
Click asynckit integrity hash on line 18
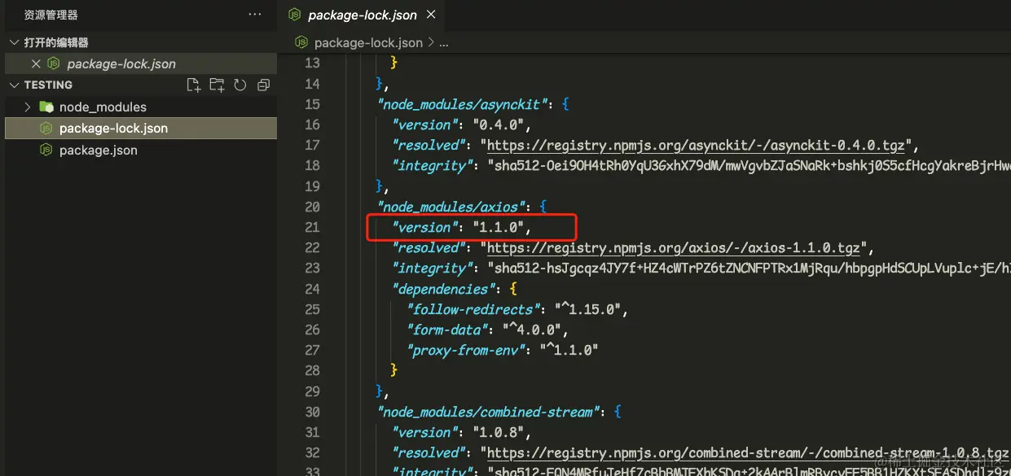click(749, 166)
